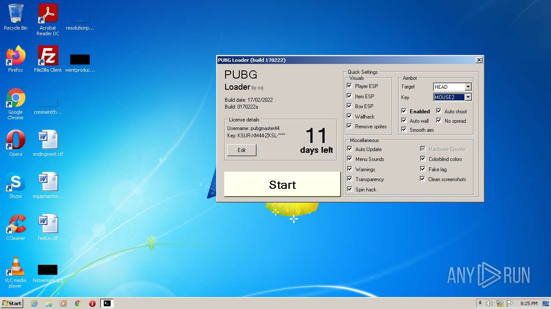The height and width of the screenshot is (309, 551).
Task: Disable the Wallhack checkbox
Action: click(x=350, y=116)
